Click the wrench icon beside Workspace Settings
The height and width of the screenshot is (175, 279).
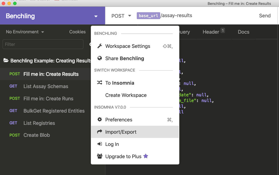(x=100, y=46)
